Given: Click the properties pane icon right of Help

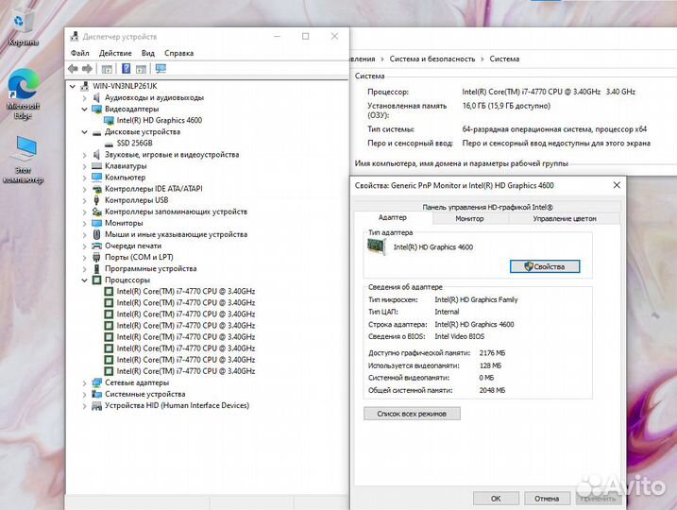Looking at the screenshot, I should tap(142, 69).
